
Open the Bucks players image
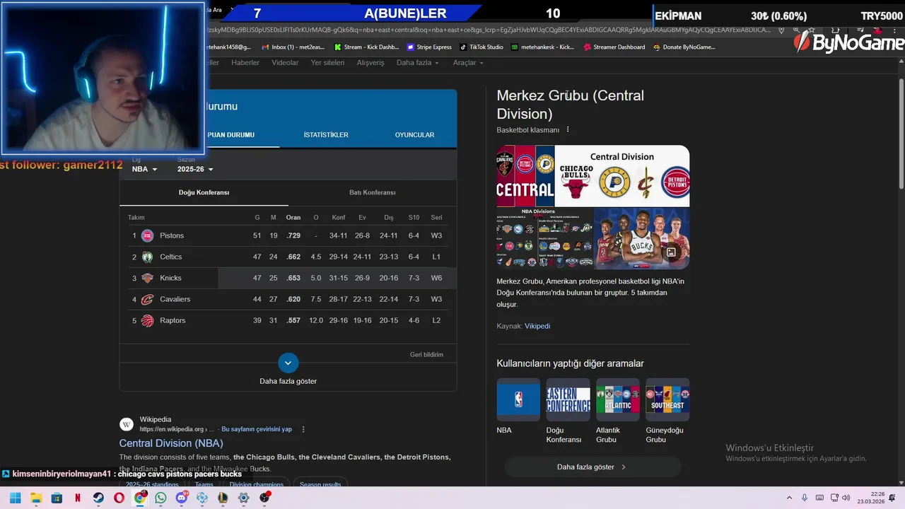[x=641, y=238]
